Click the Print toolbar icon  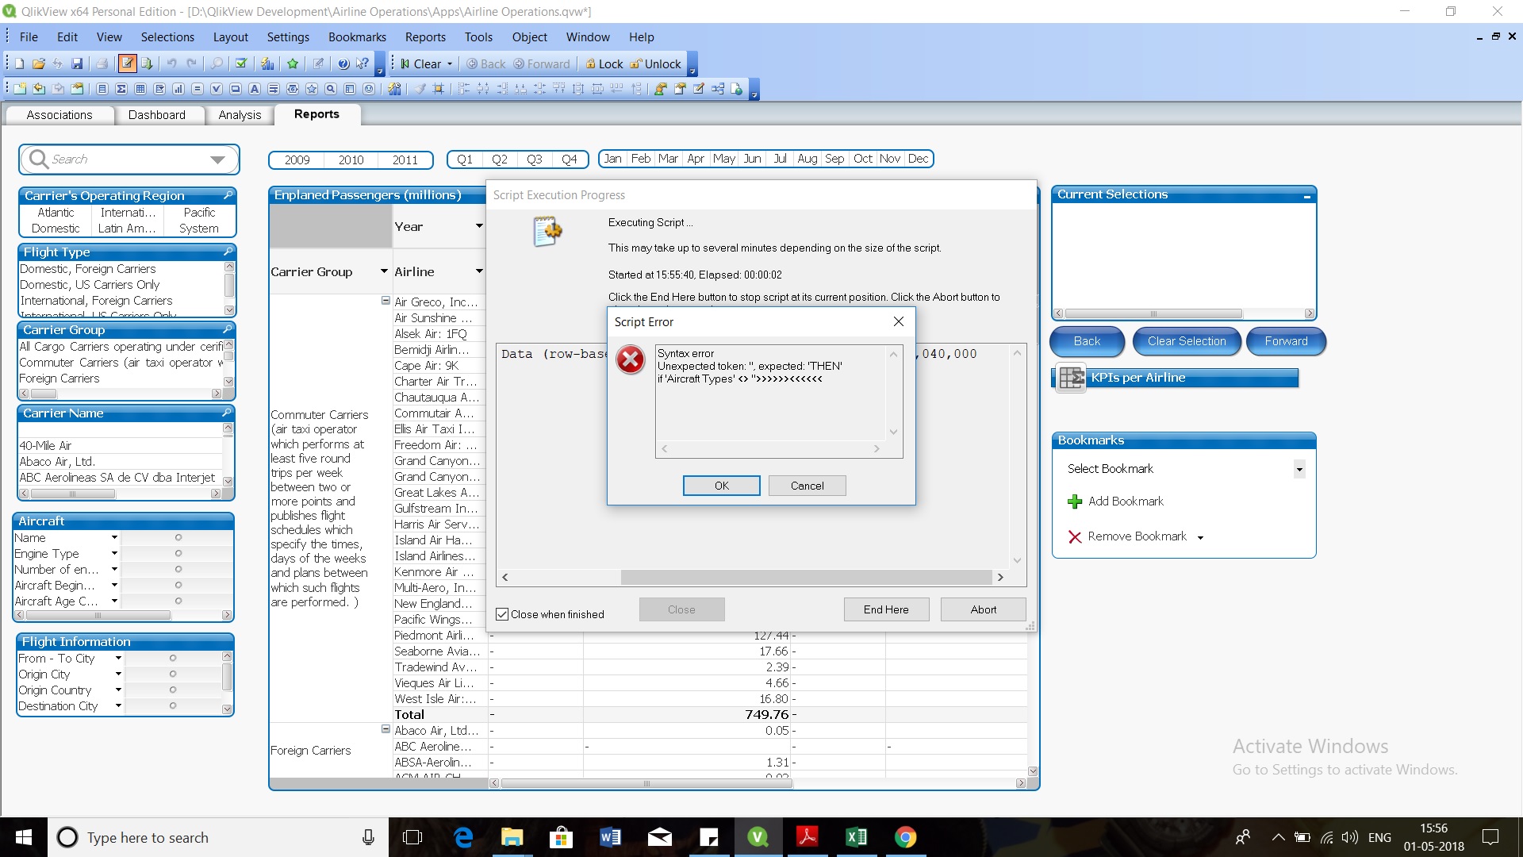point(102,64)
